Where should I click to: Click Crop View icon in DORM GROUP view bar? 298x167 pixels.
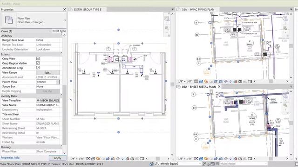point(108,159)
